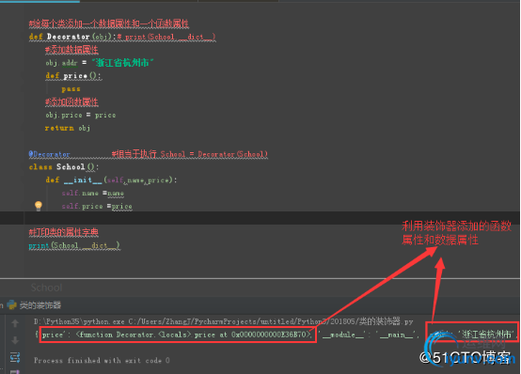Viewport: 521px width, 374px height.
Task: Click the up arrow in run panel
Action: [x=15, y=323]
